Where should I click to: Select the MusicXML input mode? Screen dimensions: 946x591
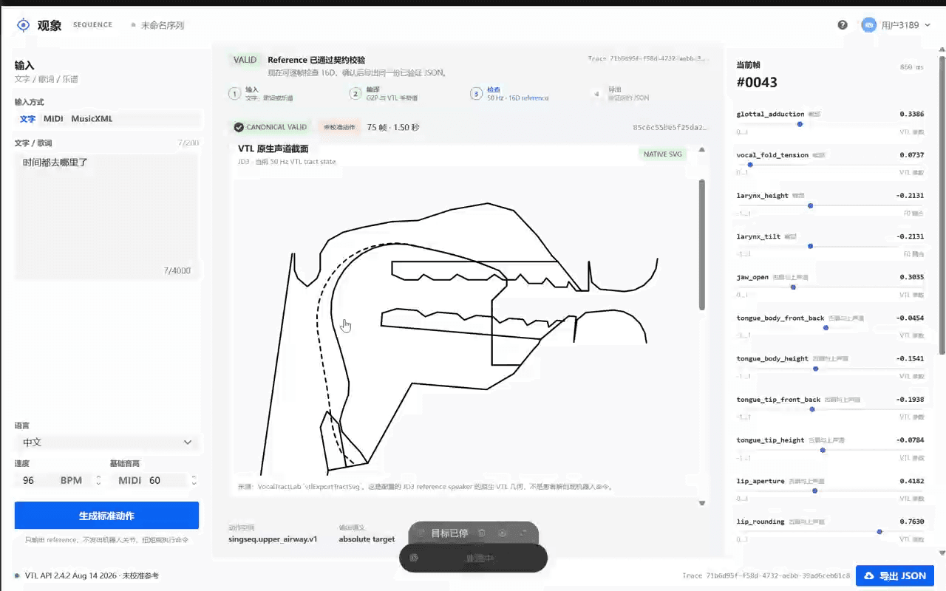(92, 118)
